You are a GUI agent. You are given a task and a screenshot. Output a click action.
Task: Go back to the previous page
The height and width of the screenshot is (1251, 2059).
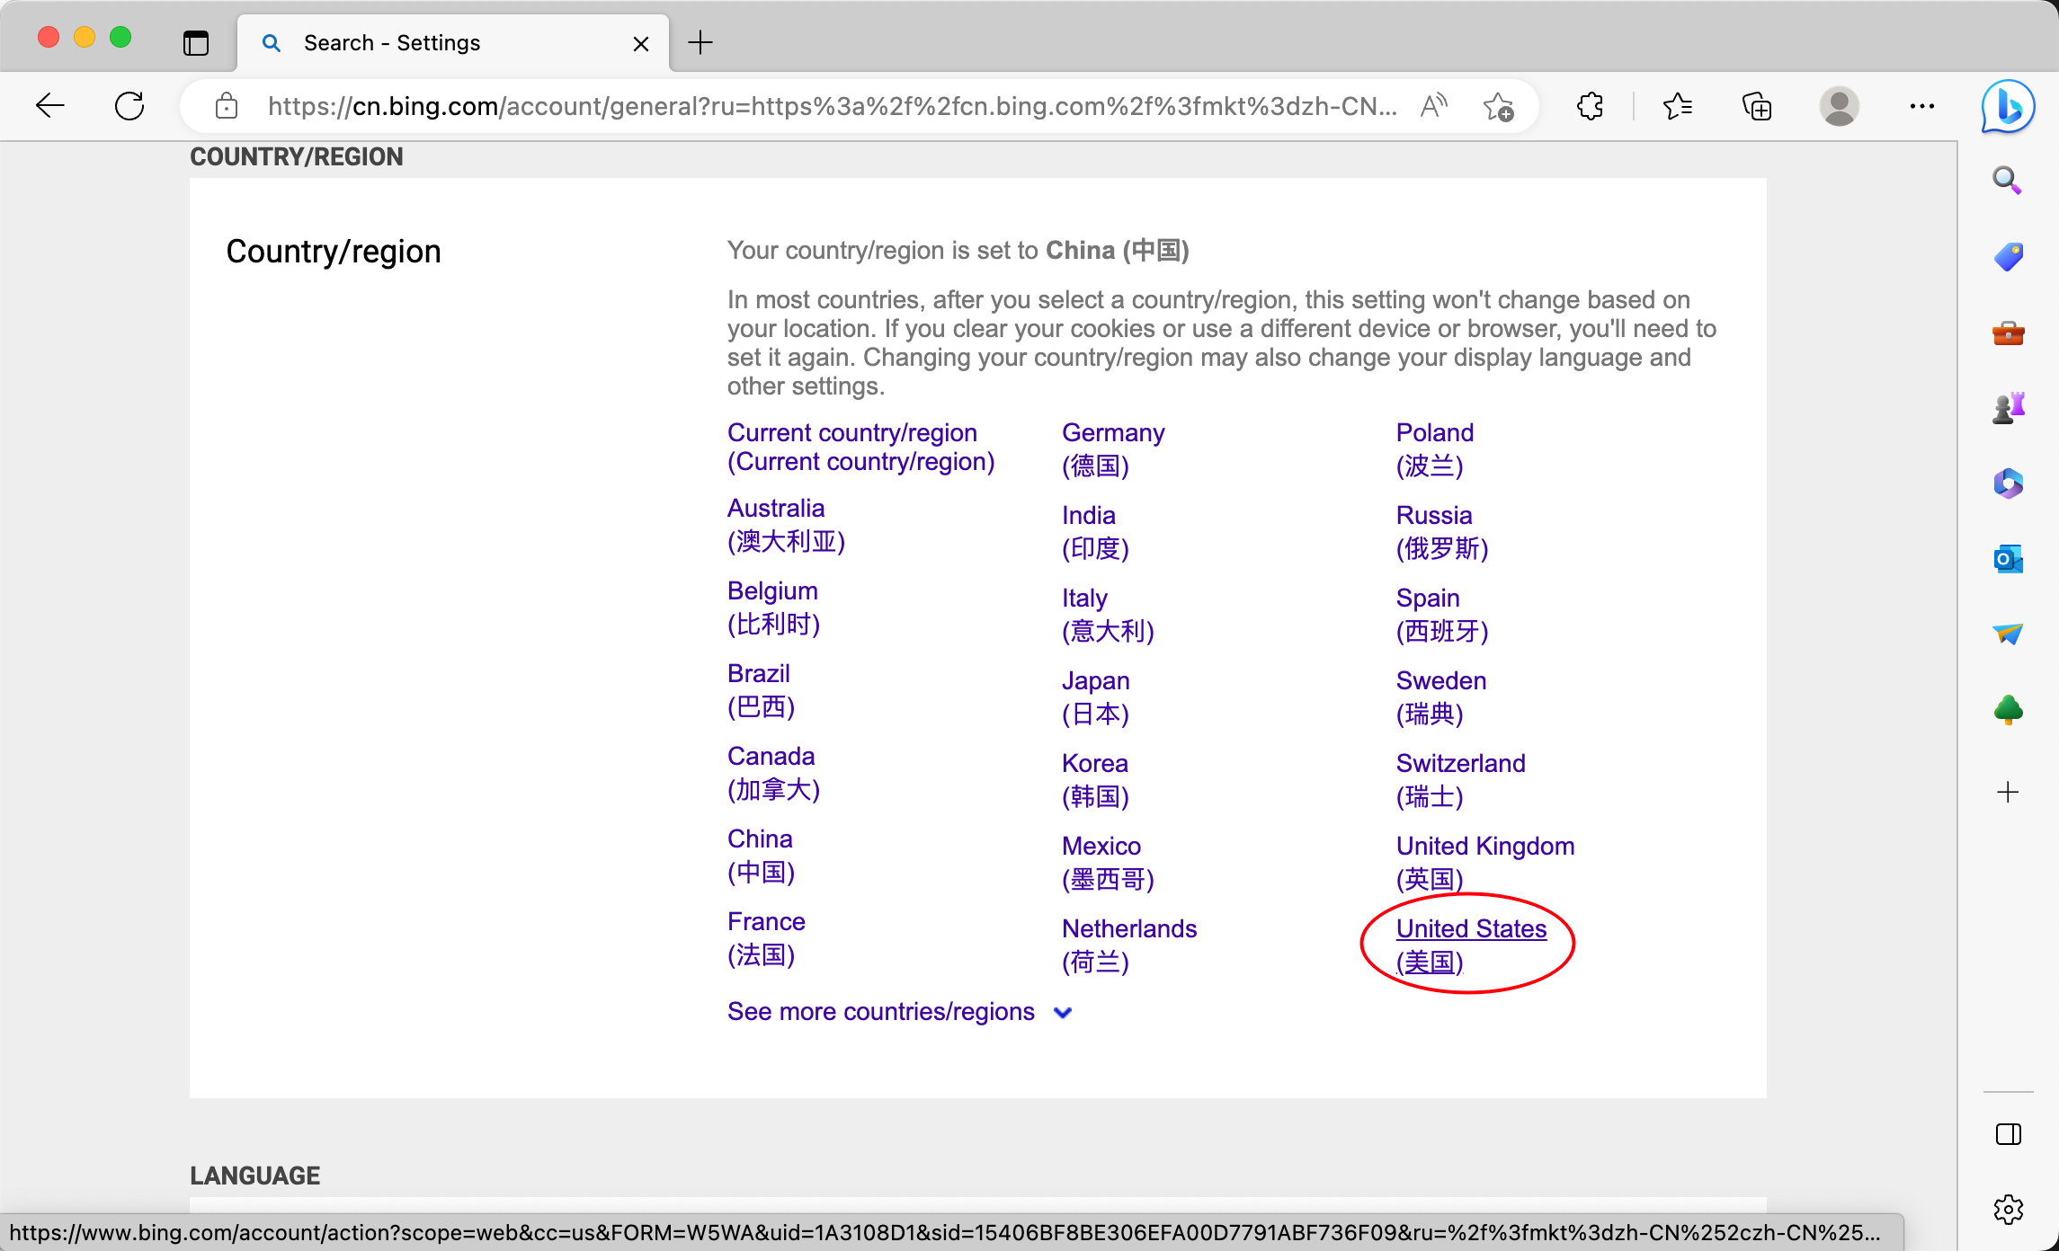click(50, 106)
